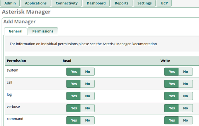Set call Read permission to No
This screenshot has height=126, width=199.
click(88, 84)
